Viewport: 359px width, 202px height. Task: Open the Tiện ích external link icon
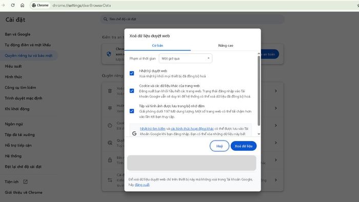(26, 181)
